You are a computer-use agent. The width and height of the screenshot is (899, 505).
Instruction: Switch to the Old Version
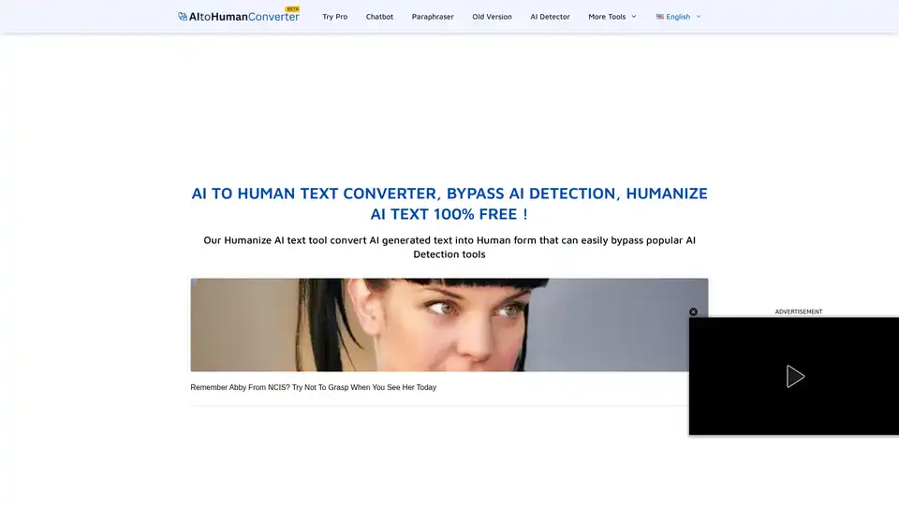tap(492, 17)
